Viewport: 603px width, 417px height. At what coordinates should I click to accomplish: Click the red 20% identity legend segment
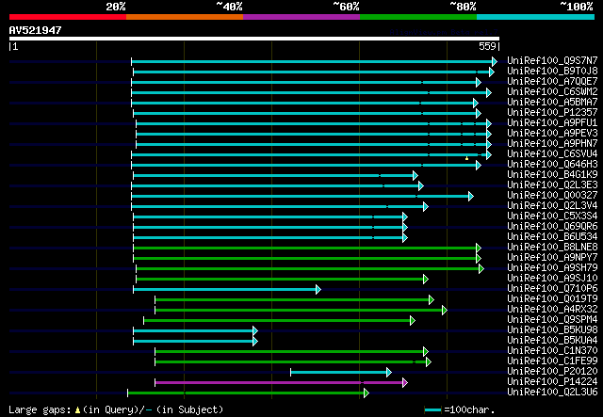coord(68,17)
